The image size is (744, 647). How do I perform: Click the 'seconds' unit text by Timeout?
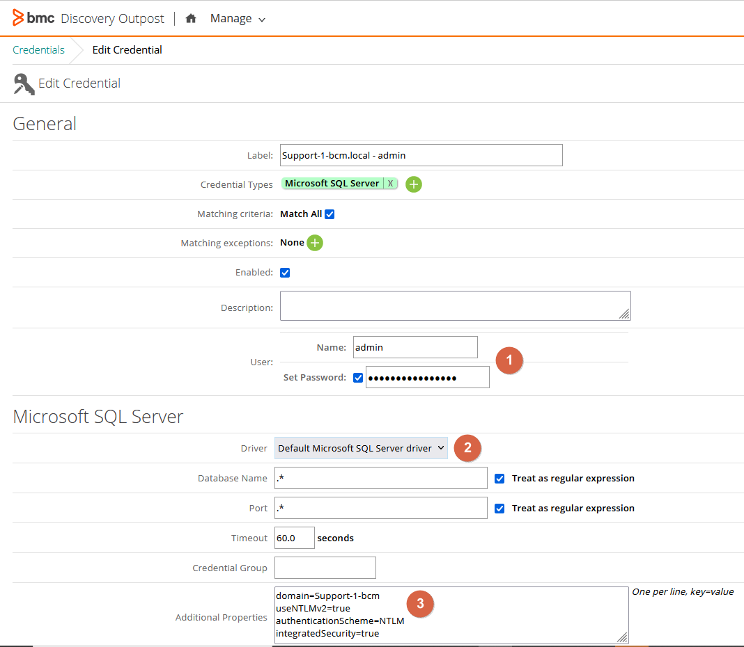click(336, 538)
